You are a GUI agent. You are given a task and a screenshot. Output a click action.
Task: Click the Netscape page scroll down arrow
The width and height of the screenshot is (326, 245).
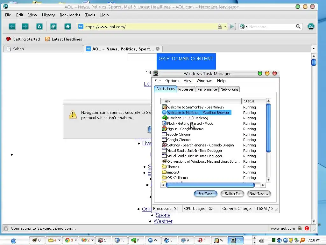(x=314, y=221)
